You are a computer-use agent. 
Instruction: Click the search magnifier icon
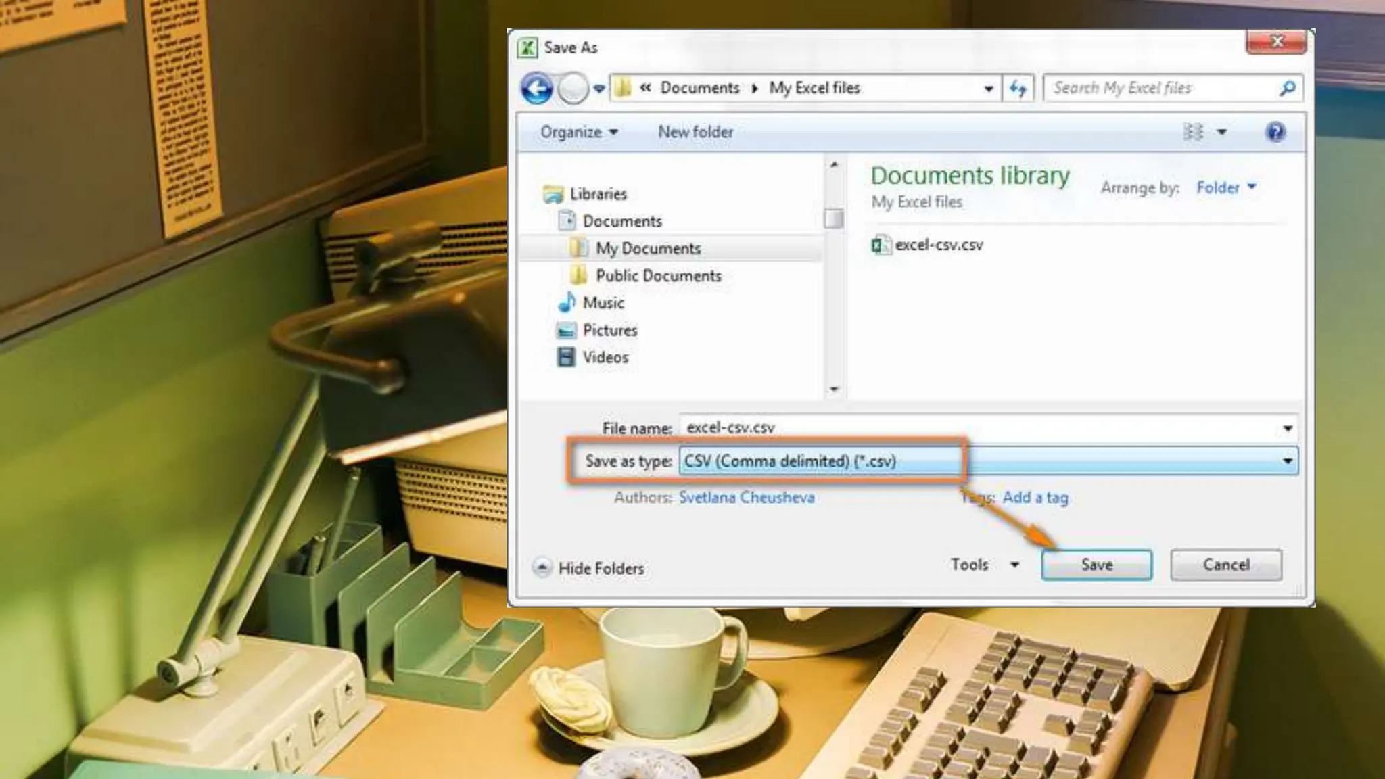point(1287,88)
